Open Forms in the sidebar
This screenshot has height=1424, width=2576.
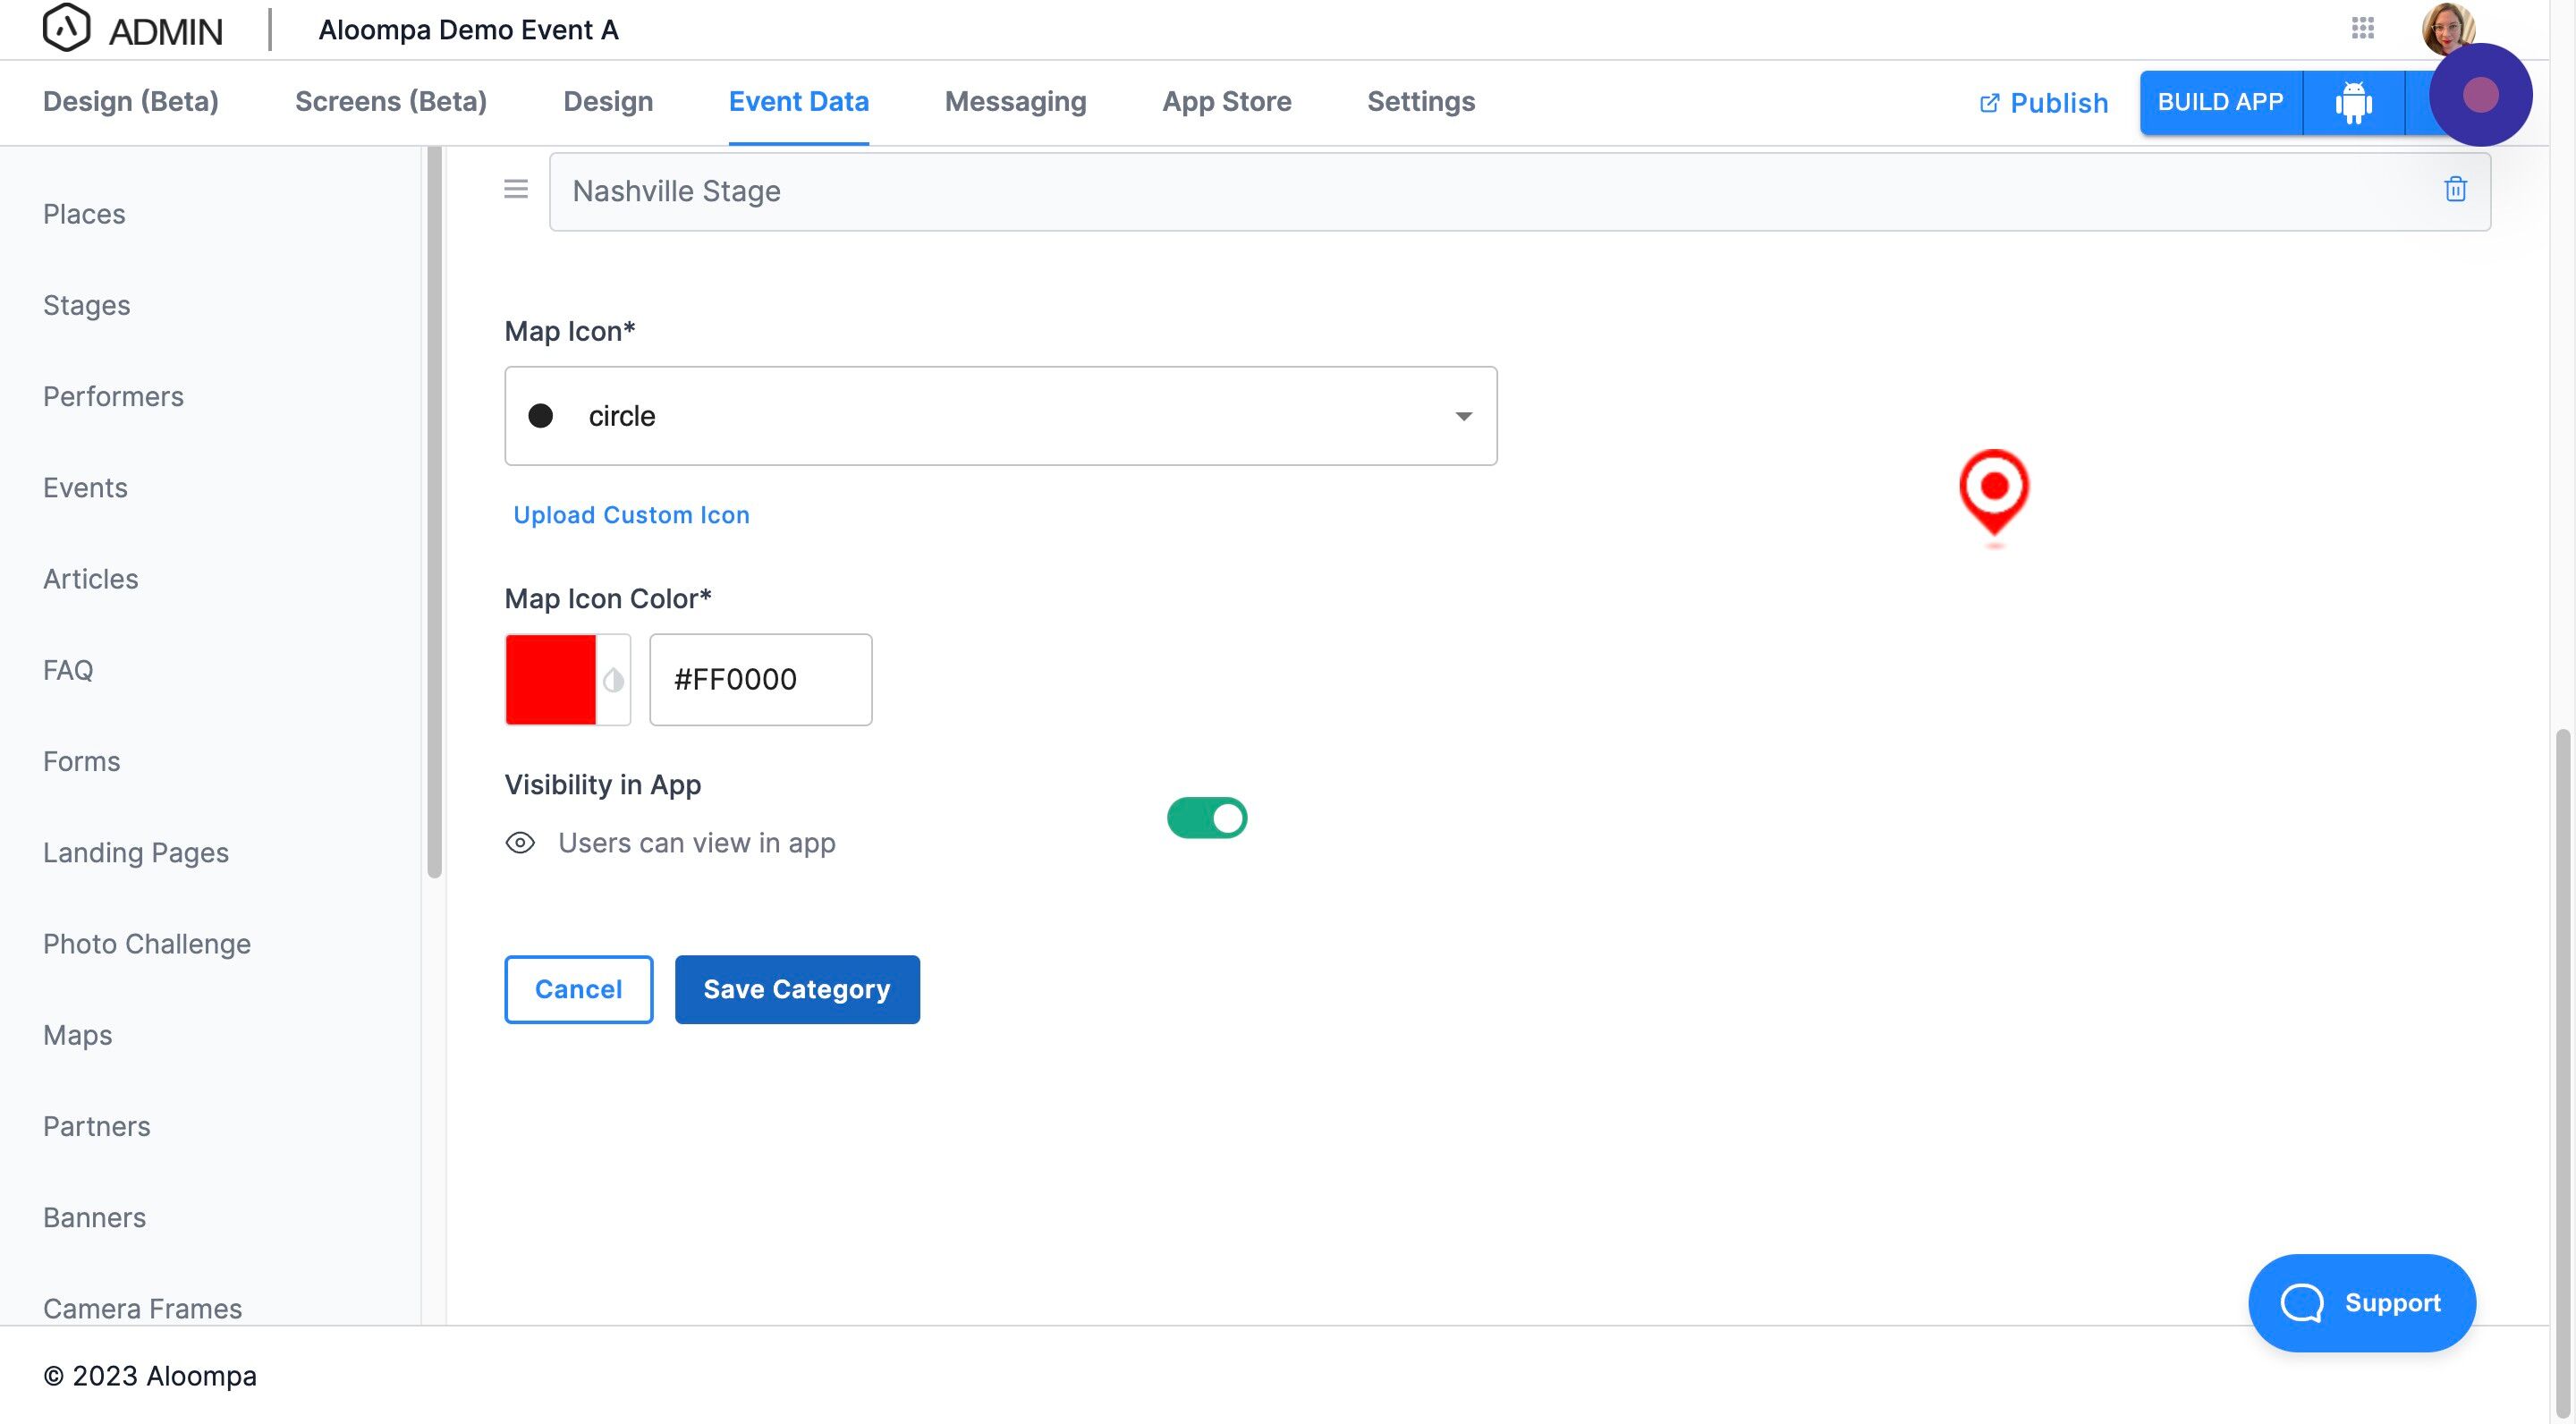coord(81,761)
